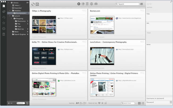
Task: Click the trash delete icon in toolbar
Action: (87, 4)
